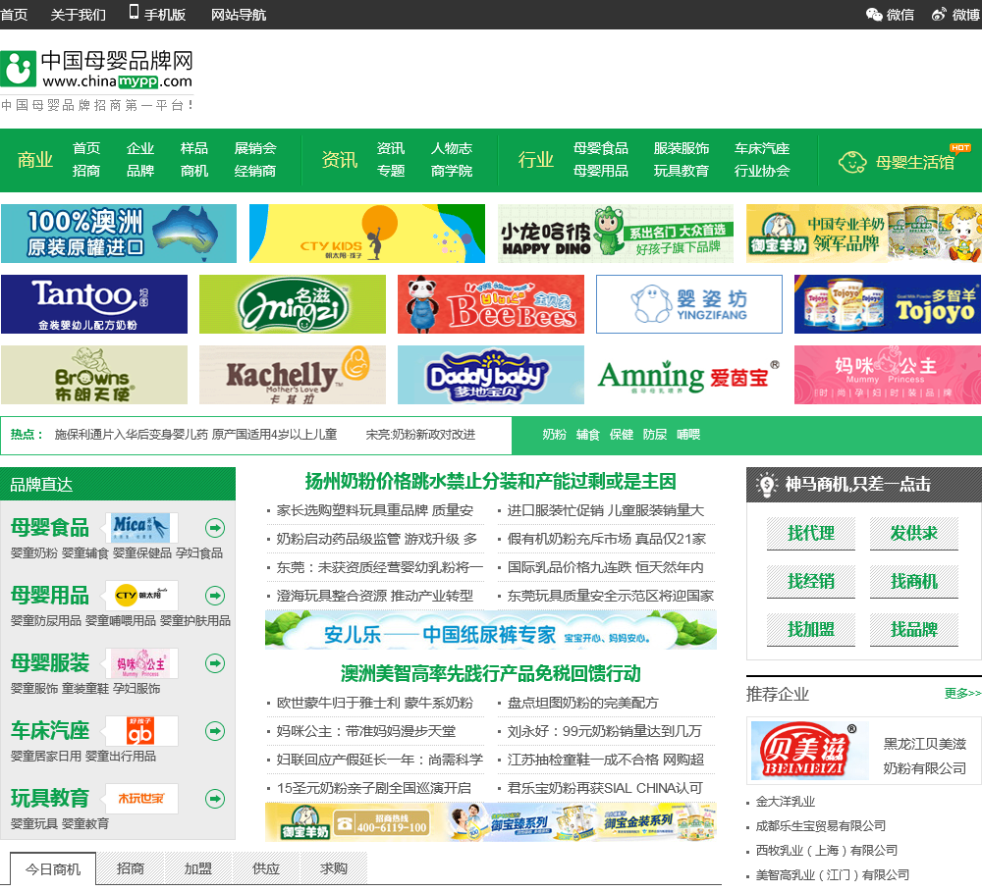Image resolution: width=982 pixels, height=892 pixels.
Task: Open the Kachelly banner ad
Action: (293, 375)
